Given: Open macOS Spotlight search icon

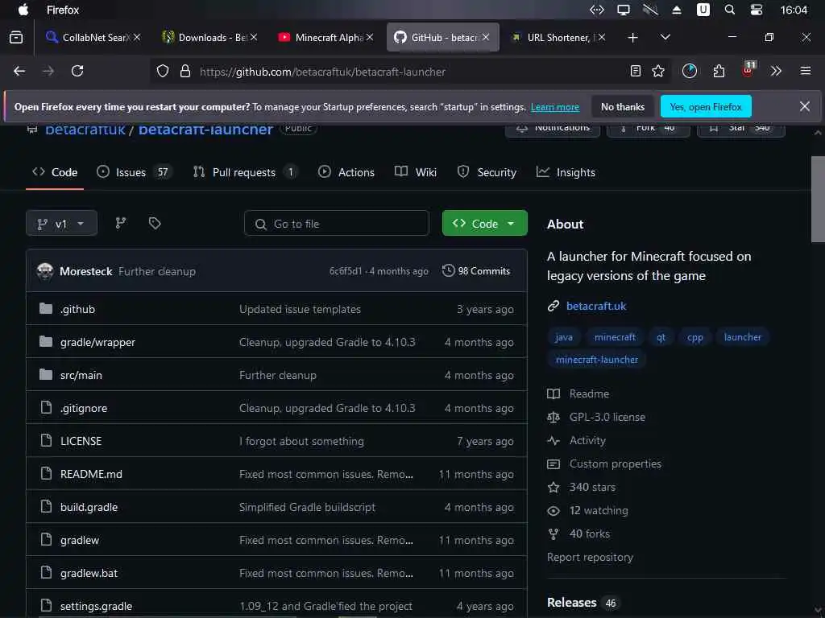Looking at the screenshot, I should [x=730, y=10].
